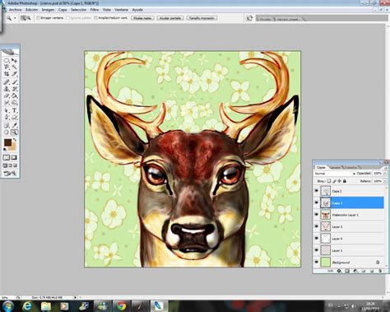
Task: Open the foreground color swatch
Action: 7,142
